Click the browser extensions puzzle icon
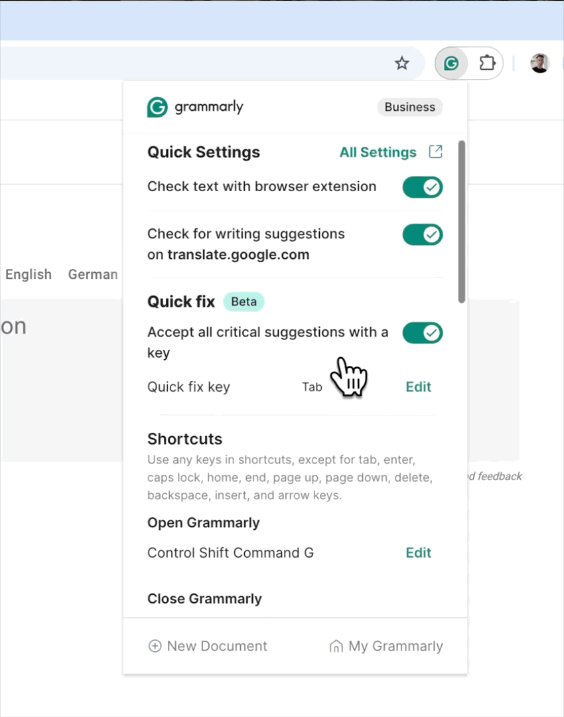Image resolution: width=564 pixels, height=717 pixels. pyautogui.click(x=487, y=63)
